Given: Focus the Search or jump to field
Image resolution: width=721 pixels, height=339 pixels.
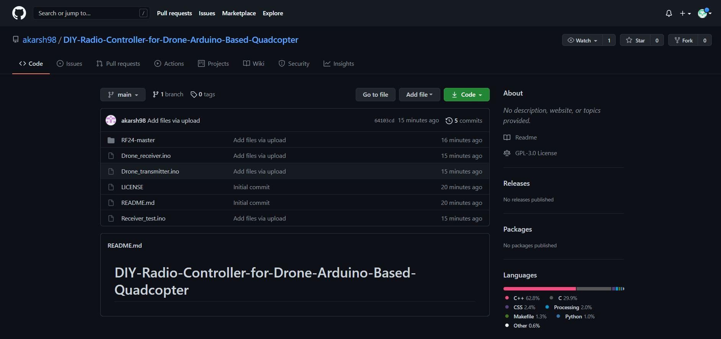Looking at the screenshot, I should click(92, 13).
